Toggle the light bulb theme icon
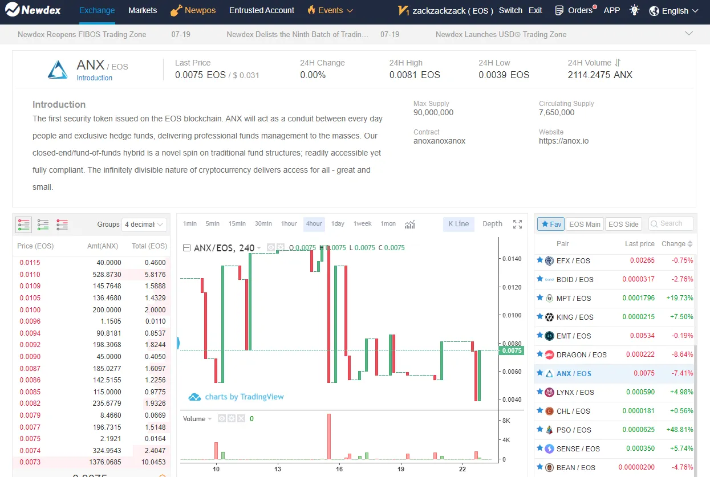The height and width of the screenshot is (477, 710). coord(634,10)
